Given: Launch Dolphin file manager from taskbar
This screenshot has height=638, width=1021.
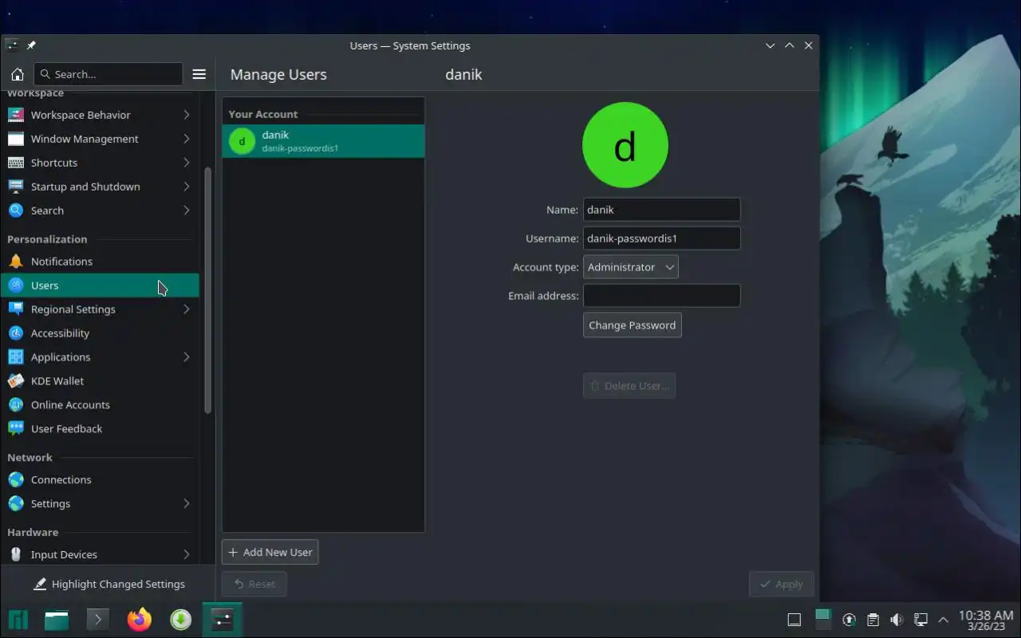Looking at the screenshot, I should pos(57,620).
